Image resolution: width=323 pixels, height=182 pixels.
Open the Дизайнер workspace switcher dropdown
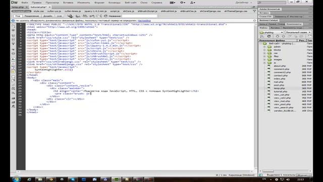tap(244, 3)
